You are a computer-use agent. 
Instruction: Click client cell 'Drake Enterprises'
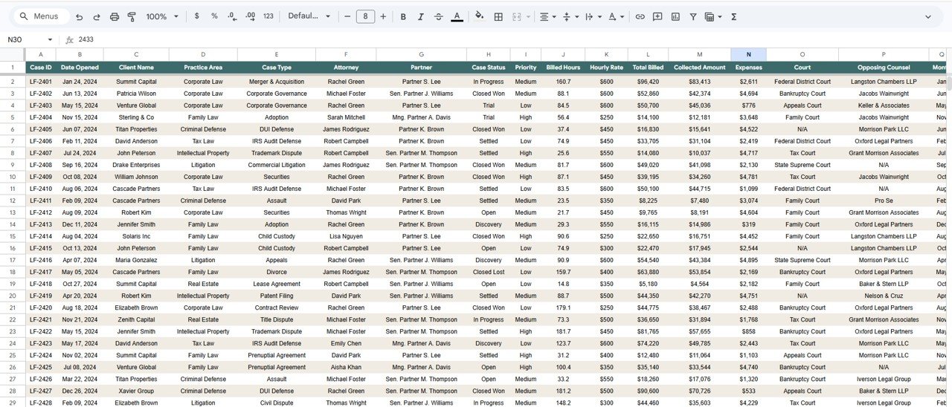click(136, 165)
